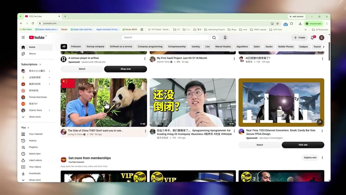
Task: Open the YouTube hamburger guide menu
Action: pyautogui.click(x=23, y=37)
